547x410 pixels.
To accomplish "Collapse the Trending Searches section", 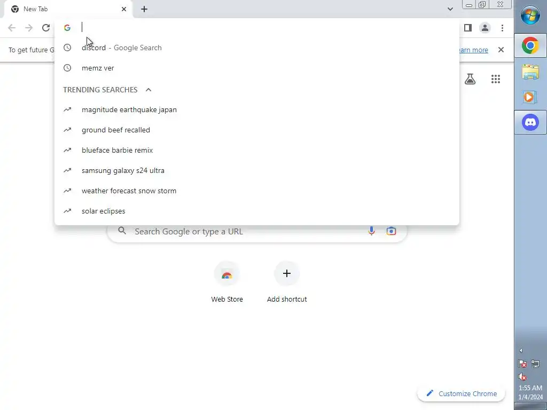I will [x=149, y=90].
